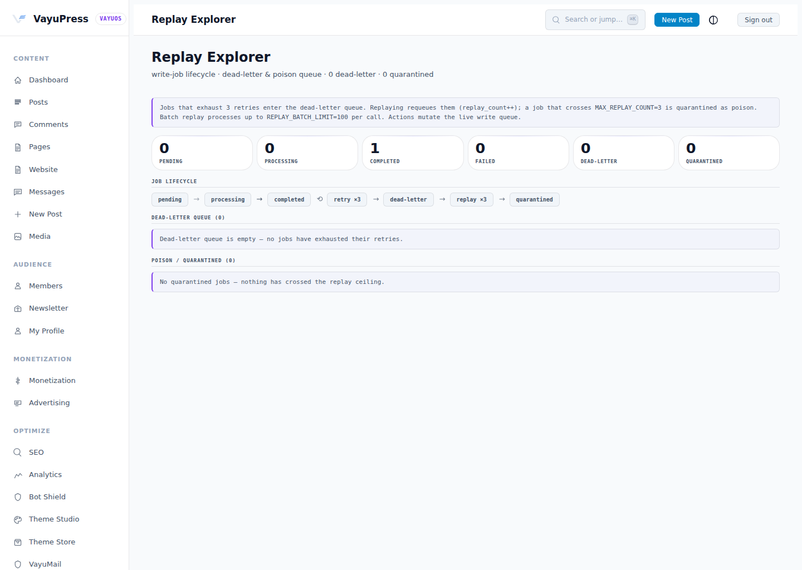Open Theme Studio in sidebar
The height and width of the screenshot is (570, 802).
coord(64,519)
